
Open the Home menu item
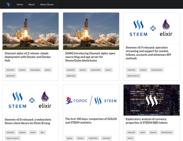tap(20, 5)
